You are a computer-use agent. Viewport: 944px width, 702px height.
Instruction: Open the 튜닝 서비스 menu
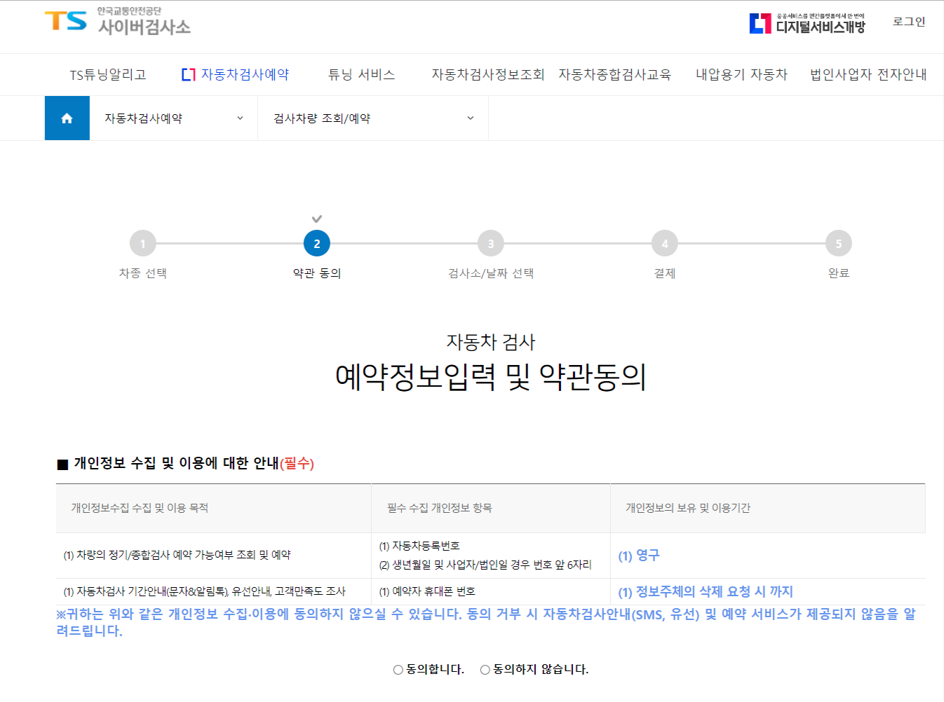(x=361, y=74)
